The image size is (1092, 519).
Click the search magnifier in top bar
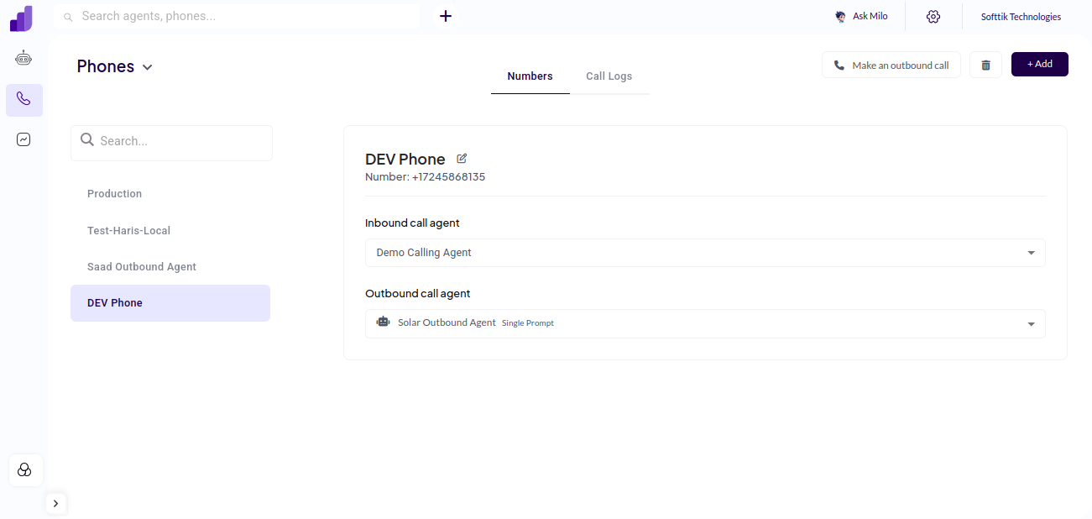click(x=68, y=17)
